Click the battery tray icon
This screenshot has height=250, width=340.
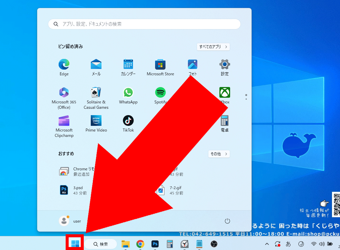(330, 244)
